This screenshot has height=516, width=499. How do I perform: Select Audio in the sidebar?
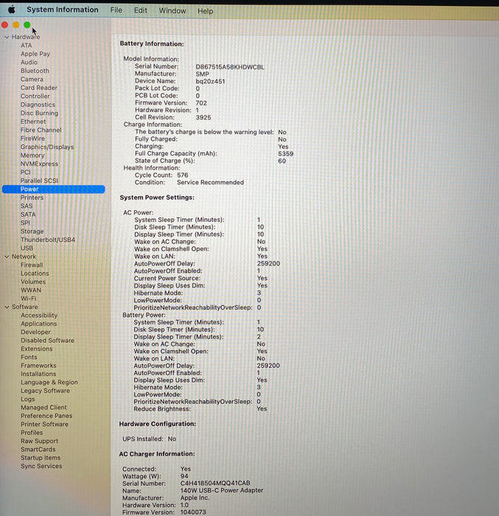(x=29, y=62)
